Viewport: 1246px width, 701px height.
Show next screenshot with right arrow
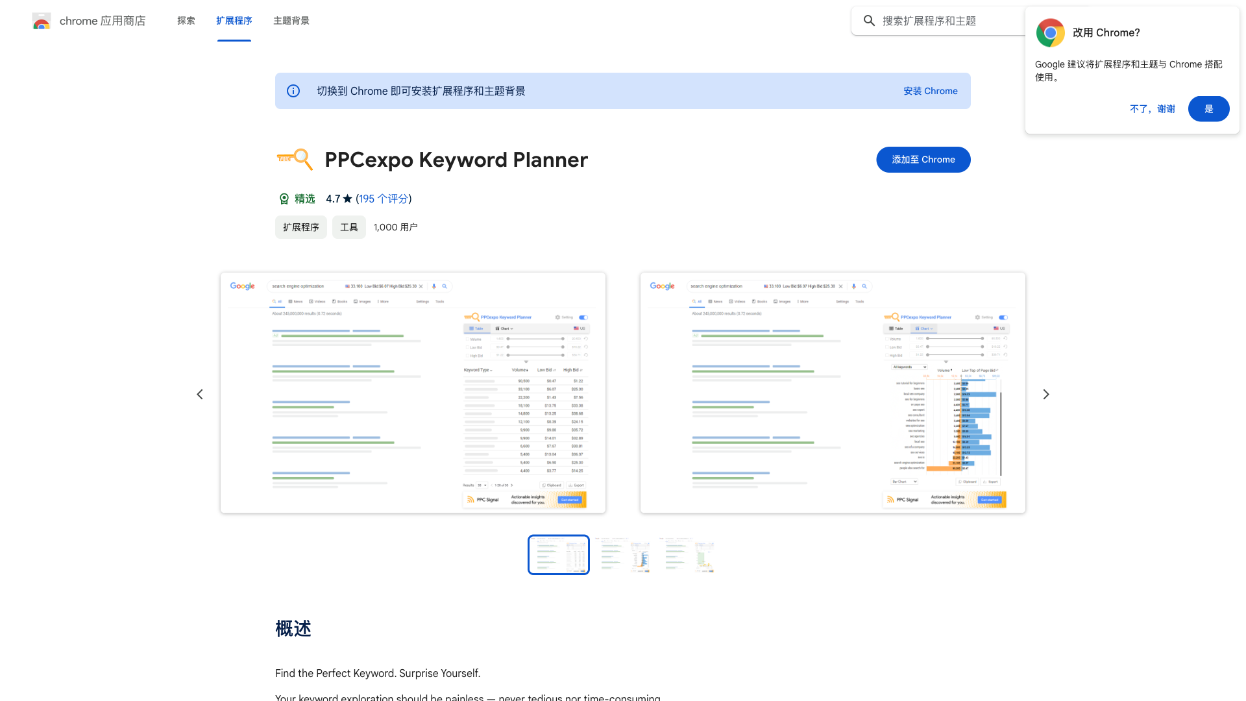(x=1045, y=394)
